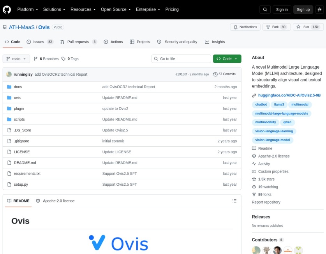The image size is (326, 254).
Task: Click the Notifications bell button
Action: 245,27
